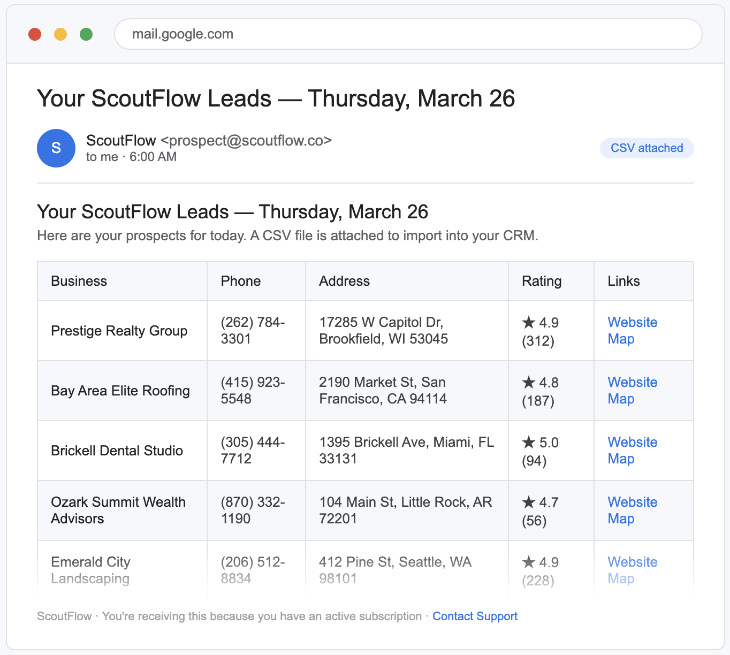Click the 1395 Brickell Ave address

point(406,451)
